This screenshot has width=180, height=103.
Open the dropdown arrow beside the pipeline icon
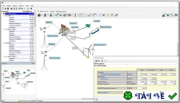(x=96, y=15)
